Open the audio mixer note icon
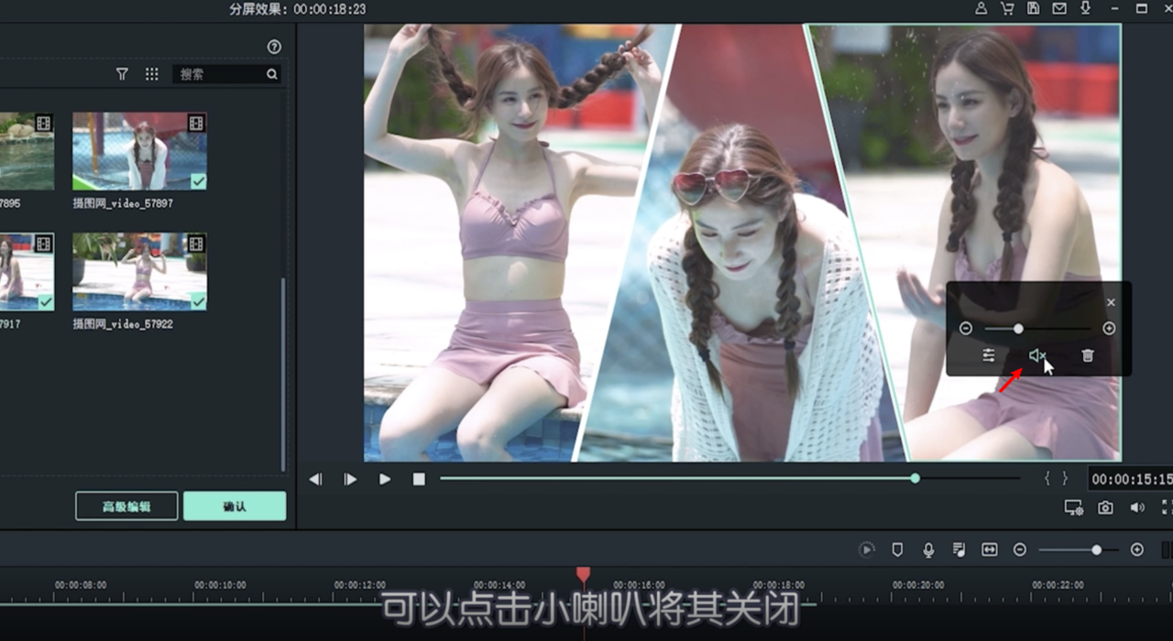 (x=959, y=549)
